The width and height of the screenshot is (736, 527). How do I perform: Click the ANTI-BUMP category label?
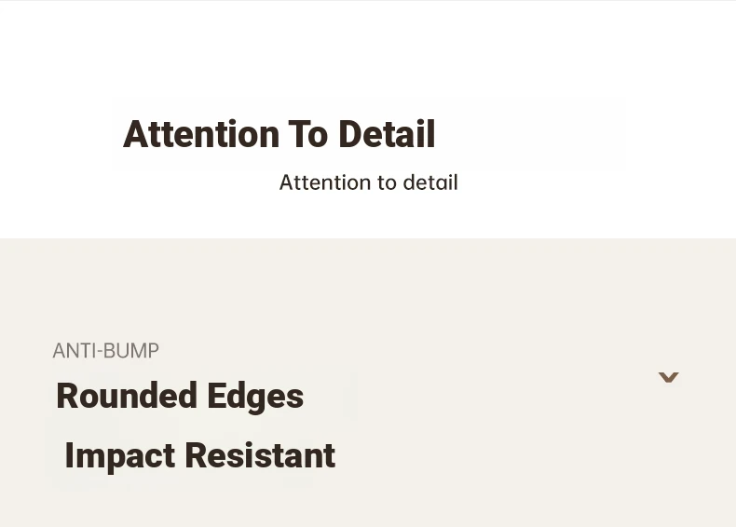106,351
